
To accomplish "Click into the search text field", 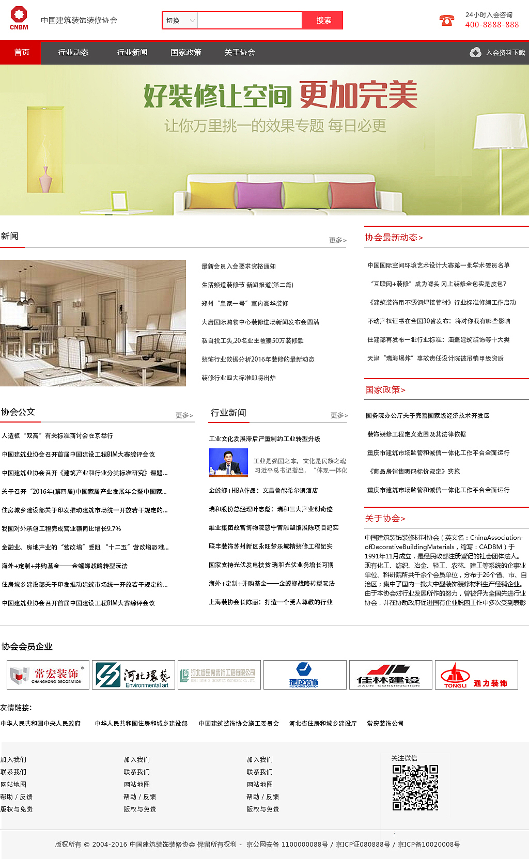I will coord(250,20).
